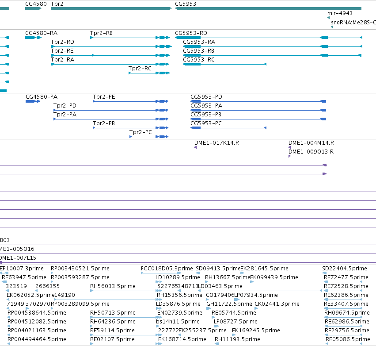Select transcript label CG5953-RB
The height and width of the screenshot is (346, 376).
click(198, 51)
